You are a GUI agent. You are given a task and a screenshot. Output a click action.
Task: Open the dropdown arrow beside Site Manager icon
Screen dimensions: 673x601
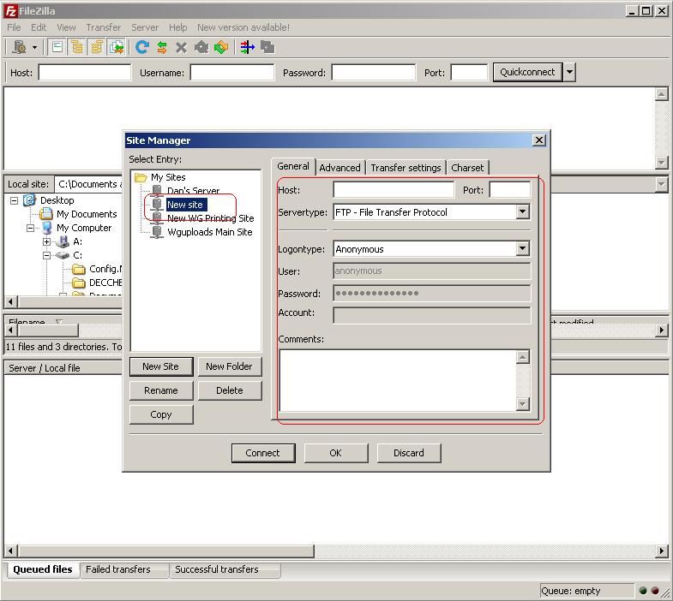(35, 48)
